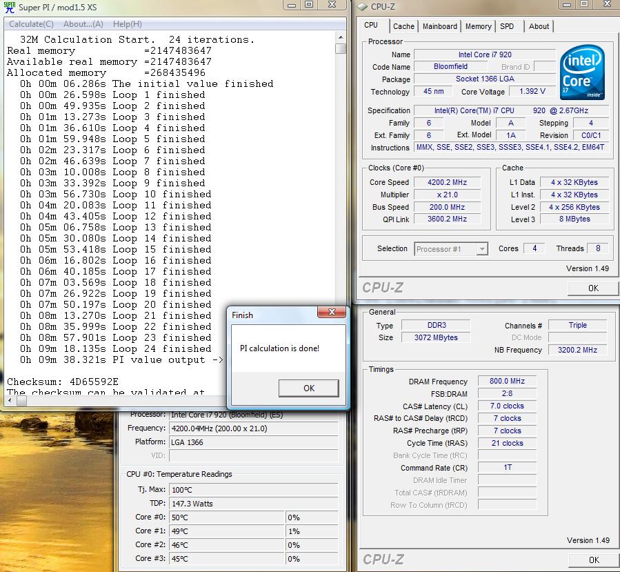
Task: Maximize the Super PI window
Action: 309,5
